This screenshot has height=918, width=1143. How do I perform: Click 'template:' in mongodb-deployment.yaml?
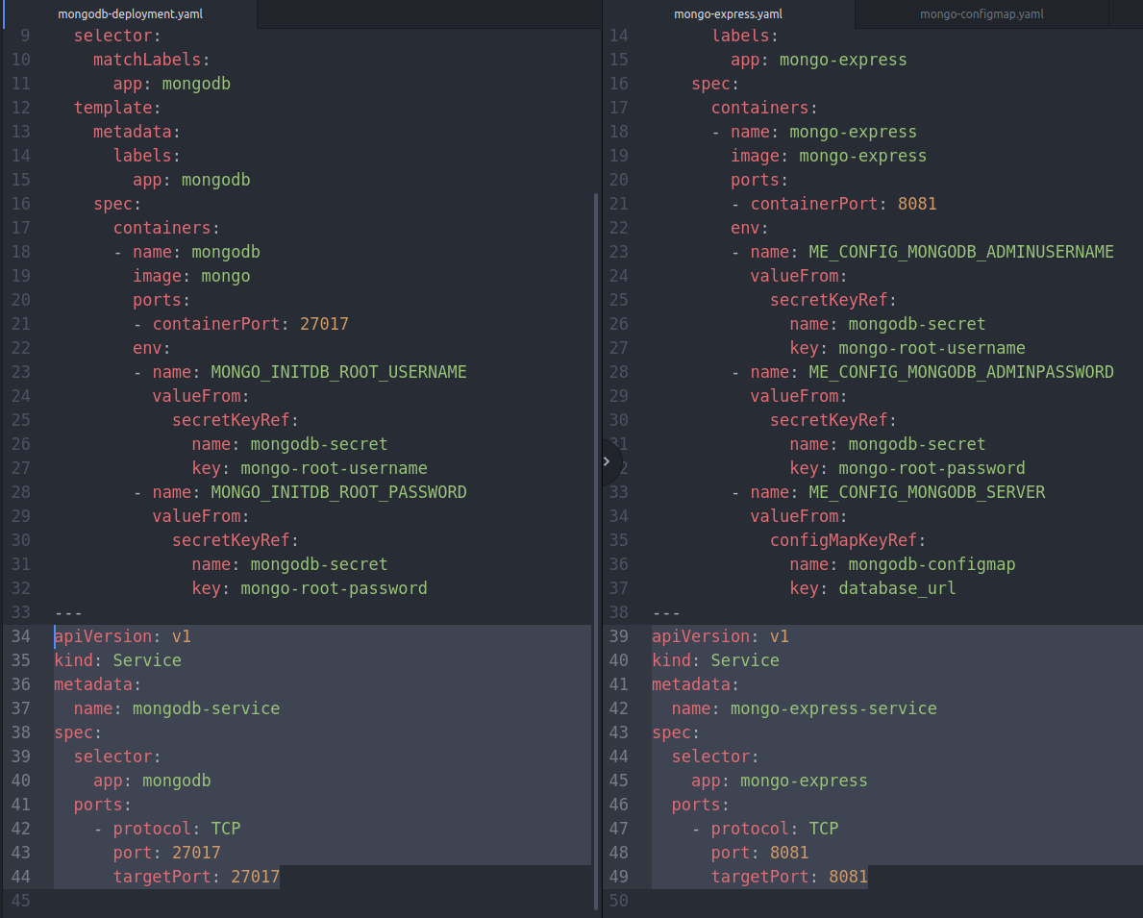click(117, 108)
